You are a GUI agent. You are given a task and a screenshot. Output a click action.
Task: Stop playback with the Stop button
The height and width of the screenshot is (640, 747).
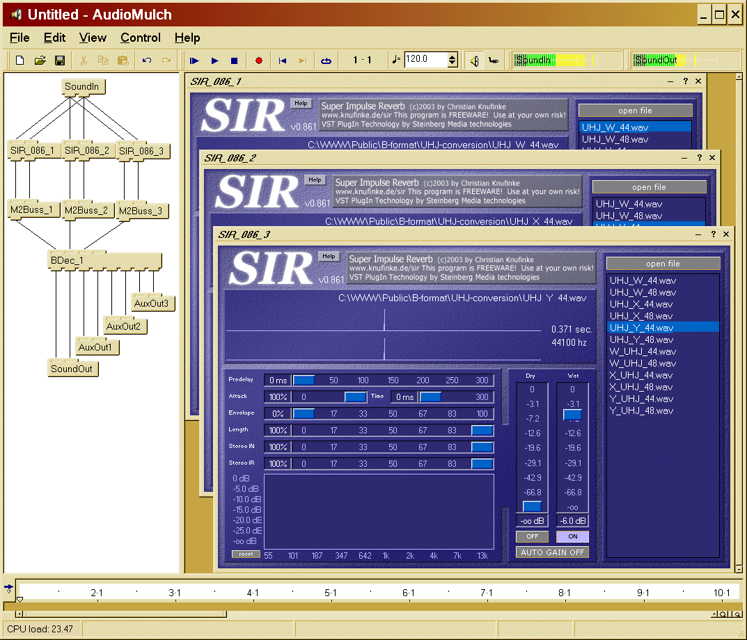234,61
